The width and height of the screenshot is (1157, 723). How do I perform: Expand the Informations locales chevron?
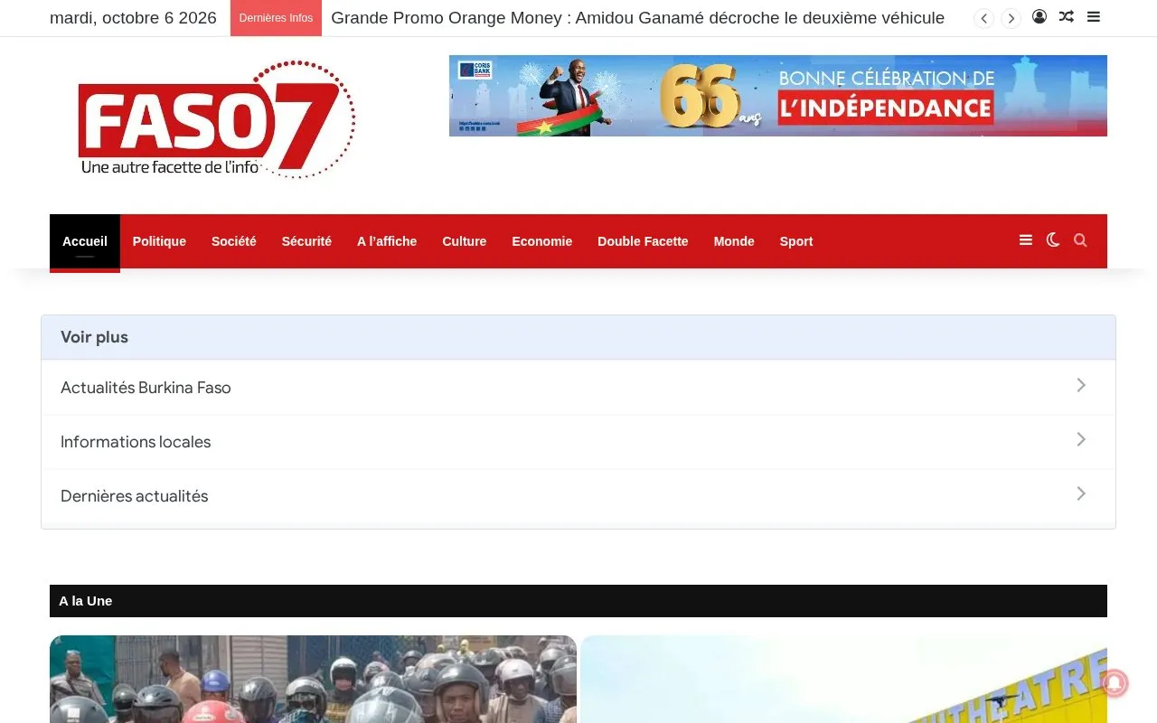point(1081,440)
